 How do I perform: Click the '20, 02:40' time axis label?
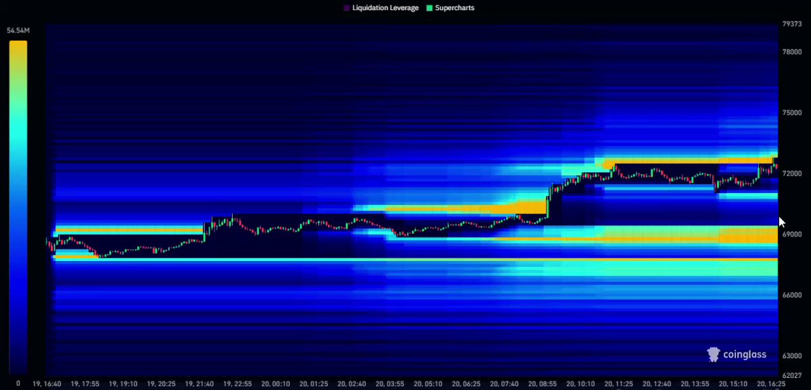[353, 384]
